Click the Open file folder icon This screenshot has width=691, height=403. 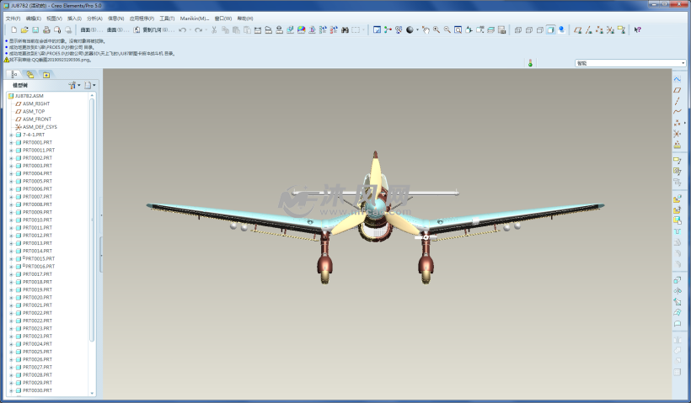(24, 29)
